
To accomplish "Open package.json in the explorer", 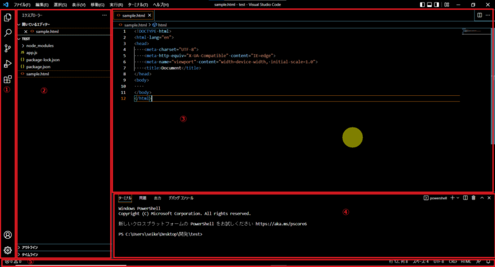I will coord(38,67).
